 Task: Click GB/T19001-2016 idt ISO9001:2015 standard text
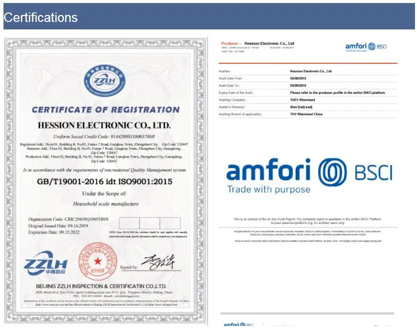coord(105,181)
